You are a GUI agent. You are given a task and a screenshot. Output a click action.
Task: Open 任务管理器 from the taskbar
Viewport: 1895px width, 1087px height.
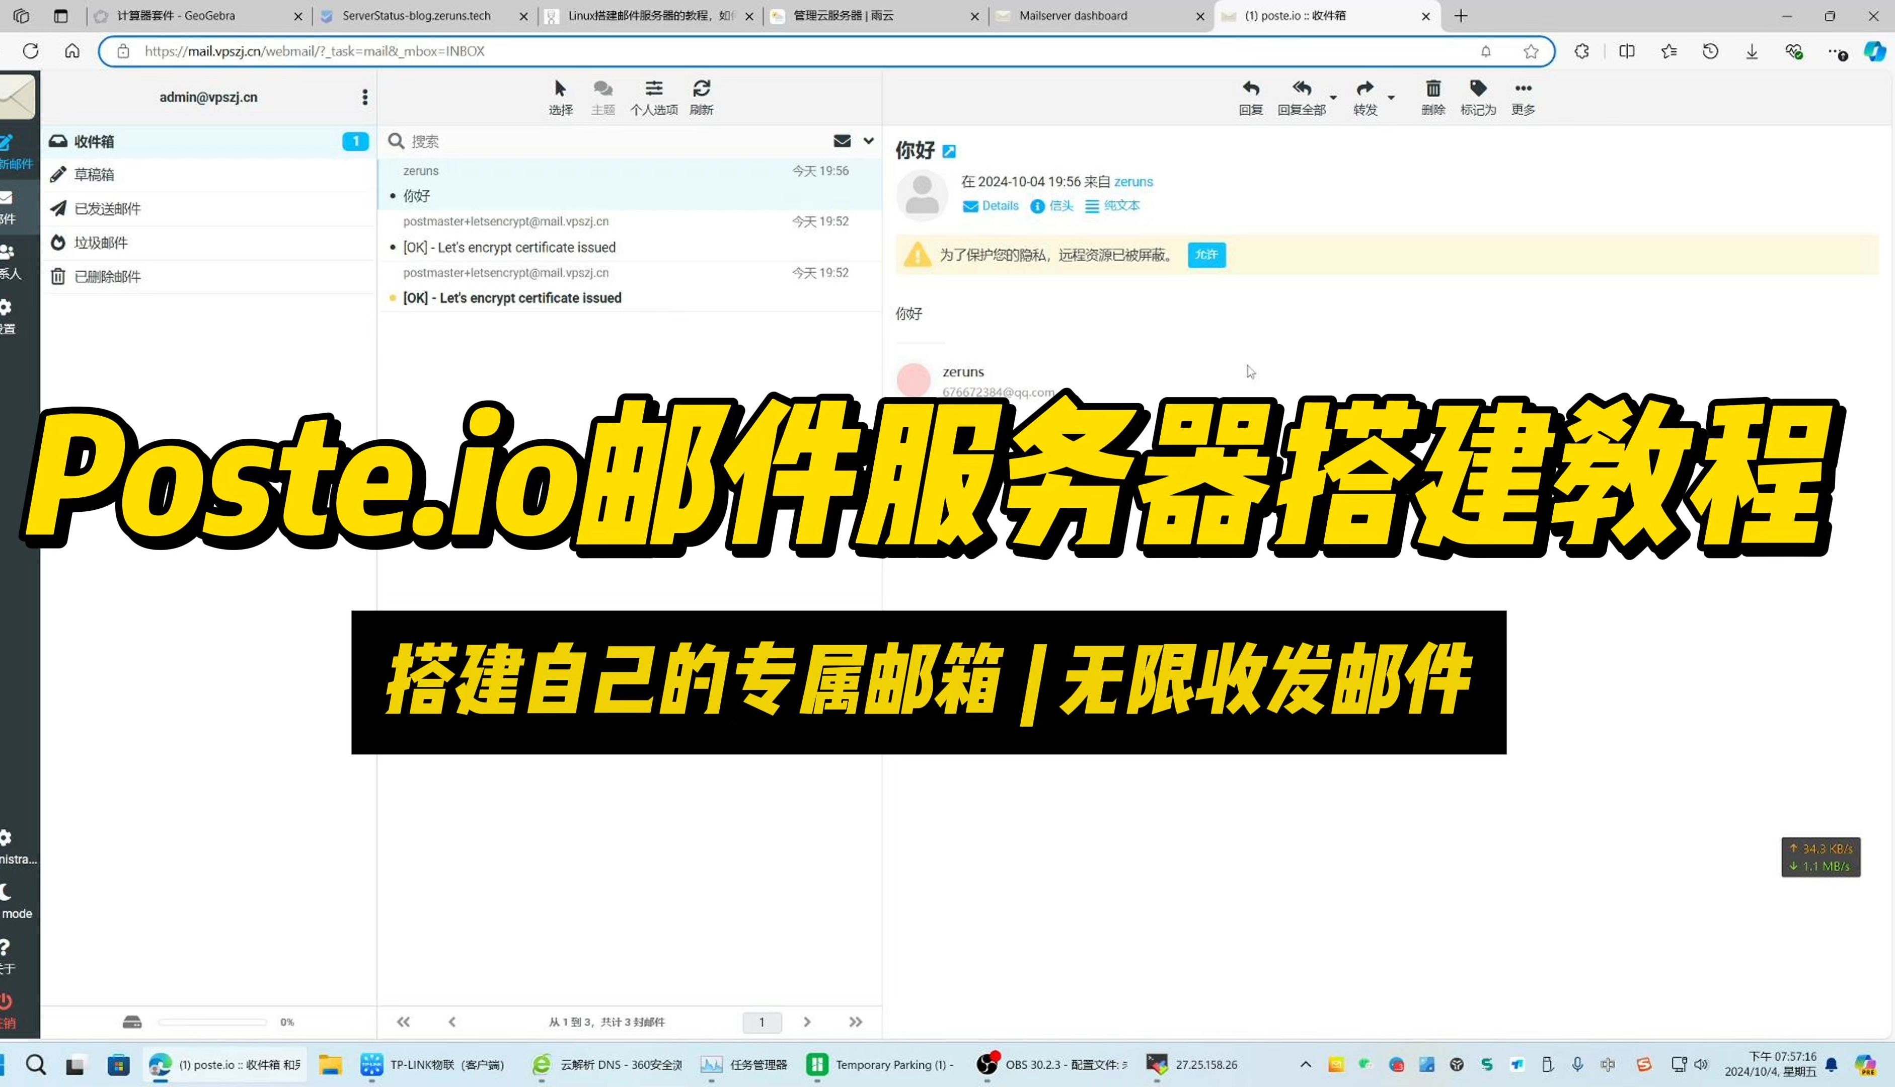pyautogui.click(x=744, y=1064)
